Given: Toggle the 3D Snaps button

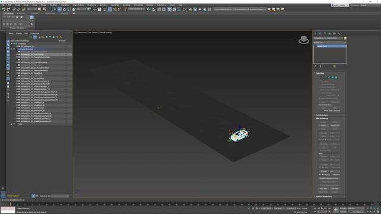Looking at the screenshot, I should pos(105,10).
